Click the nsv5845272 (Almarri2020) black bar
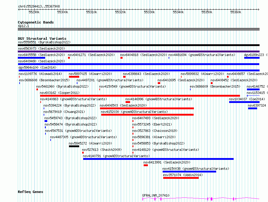268x202 pixels. pyautogui.click(x=74, y=146)
